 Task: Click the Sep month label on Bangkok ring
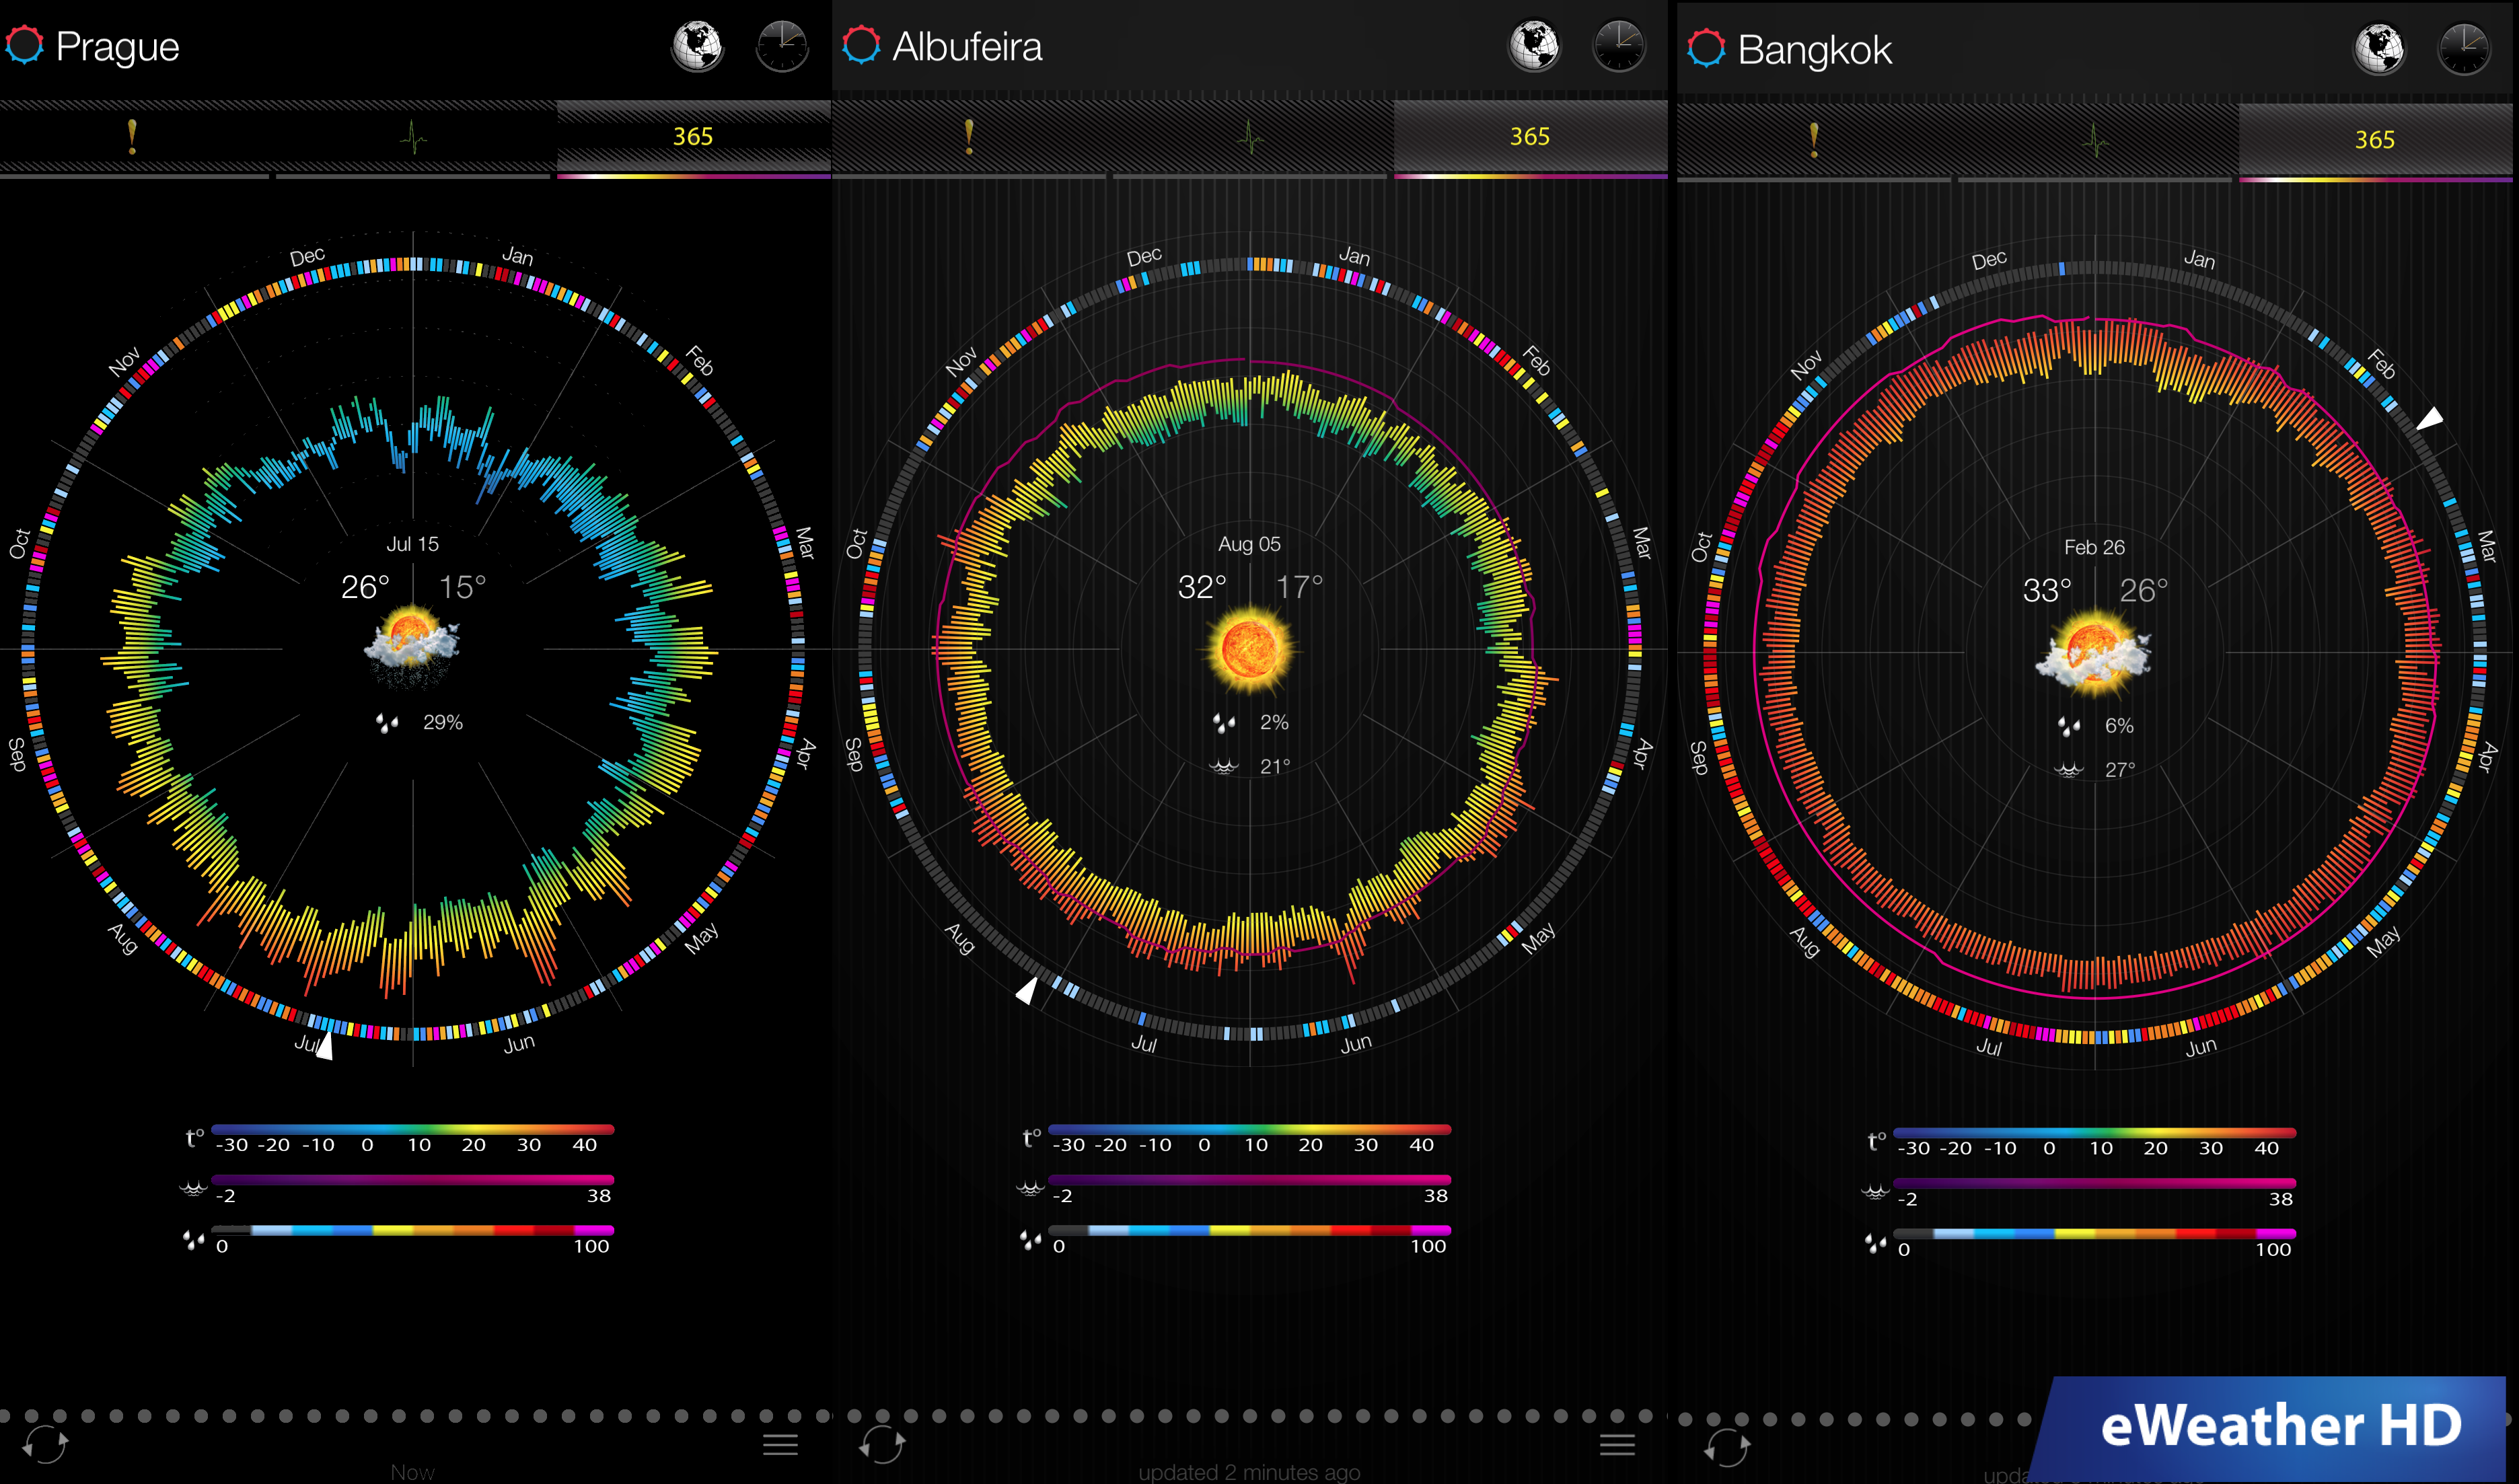click(1698, 757)
